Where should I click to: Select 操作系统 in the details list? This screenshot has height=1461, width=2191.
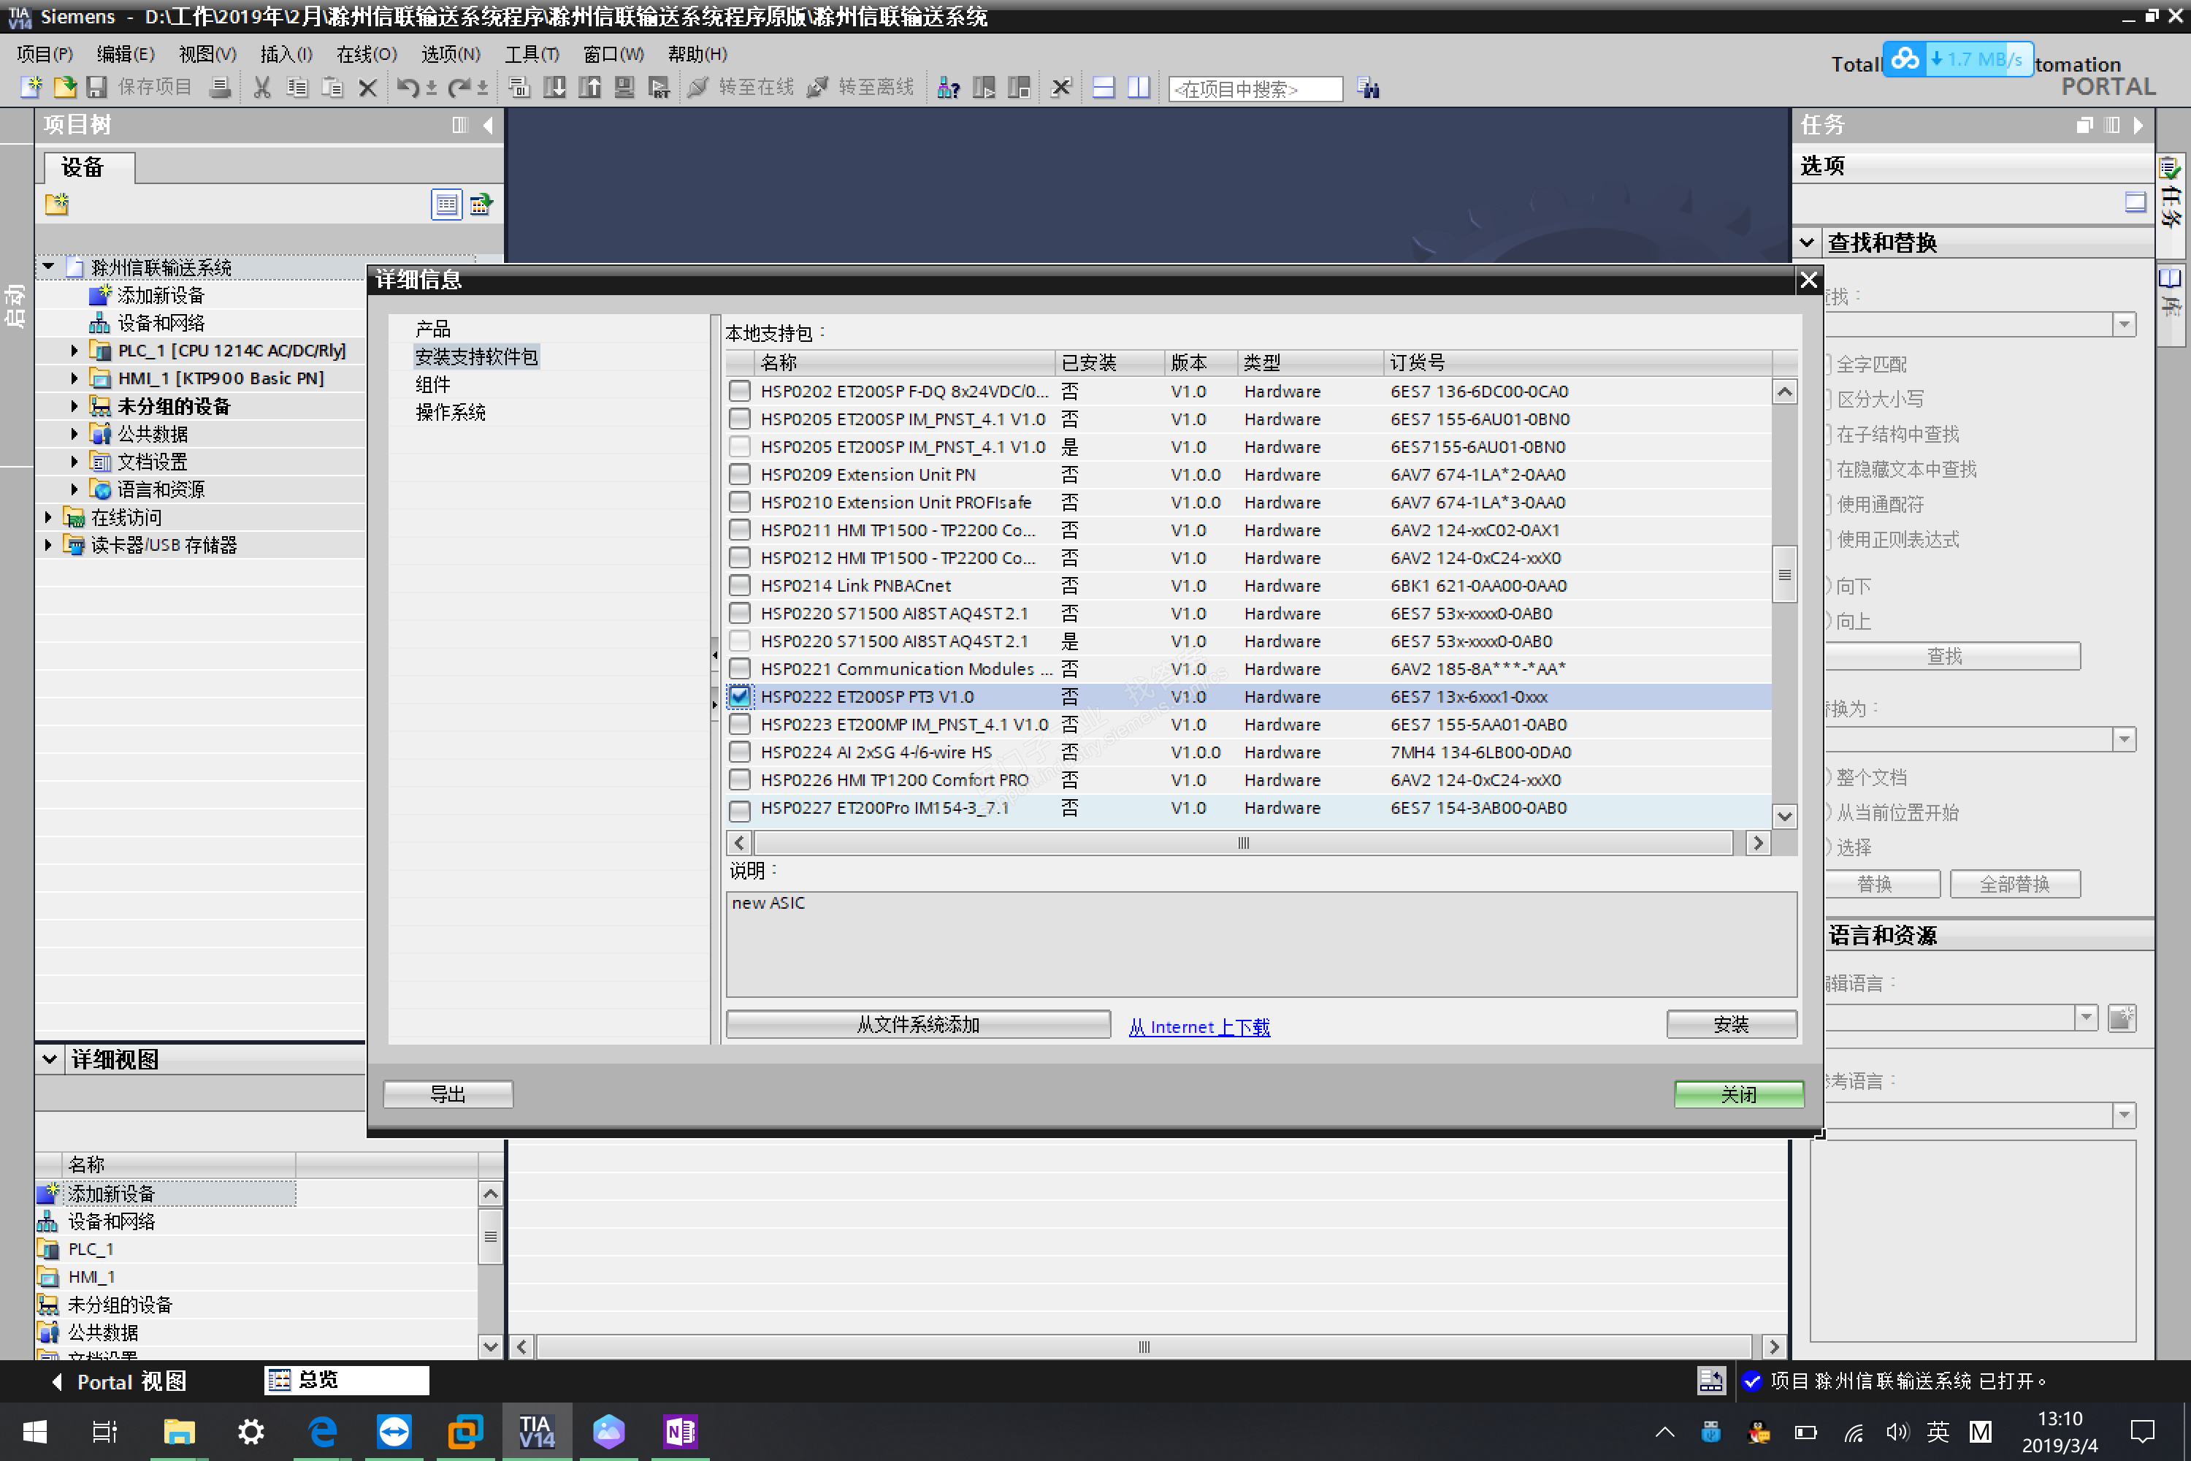450,412
